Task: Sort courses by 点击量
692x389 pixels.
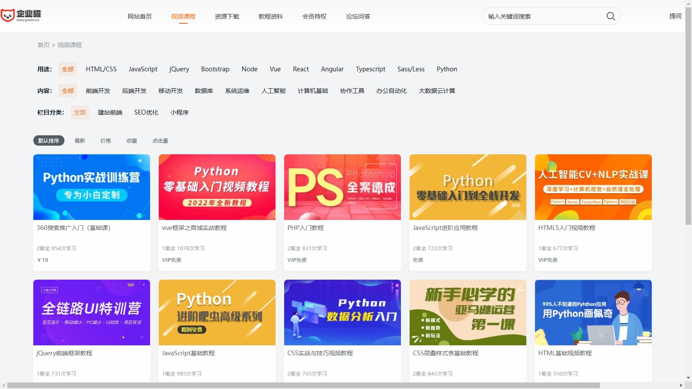Action: click(x=160, y=141)
